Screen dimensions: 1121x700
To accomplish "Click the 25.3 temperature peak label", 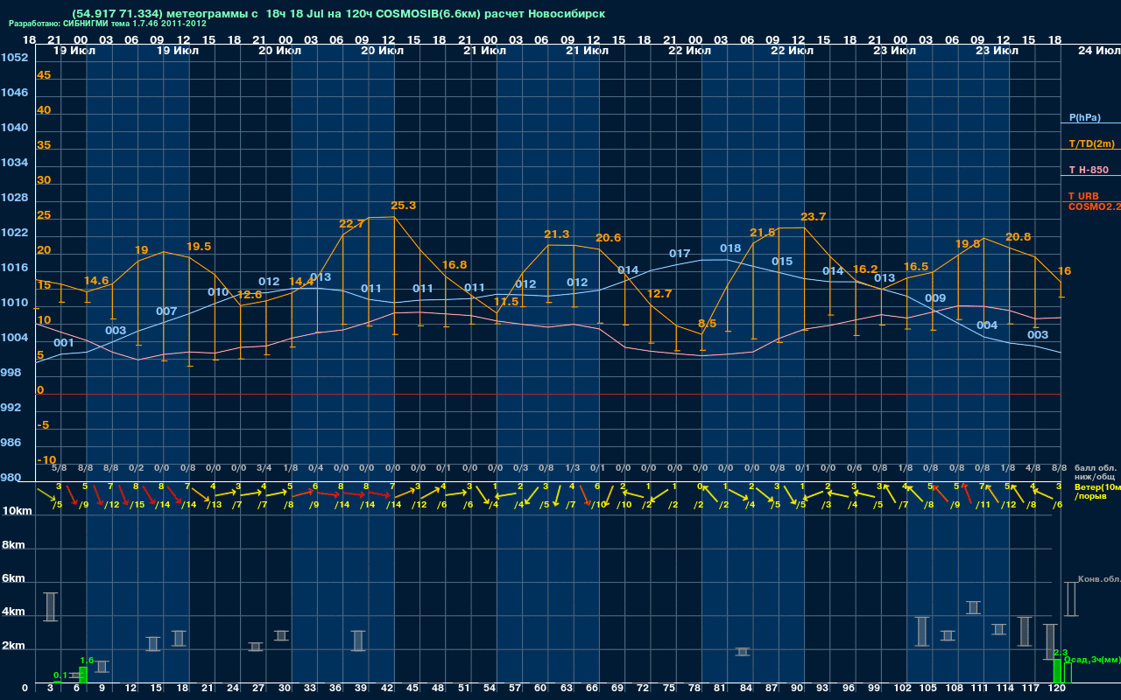I will point(403,206).
